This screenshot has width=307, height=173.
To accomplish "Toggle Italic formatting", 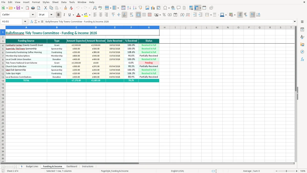I will 64,15.
